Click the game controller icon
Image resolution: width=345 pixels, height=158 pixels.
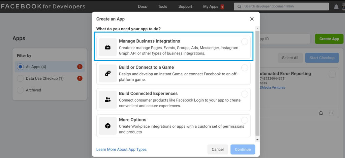pyautogui.click(x=107, y=74)
